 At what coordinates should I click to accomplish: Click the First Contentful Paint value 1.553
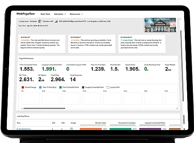point(27,69)
